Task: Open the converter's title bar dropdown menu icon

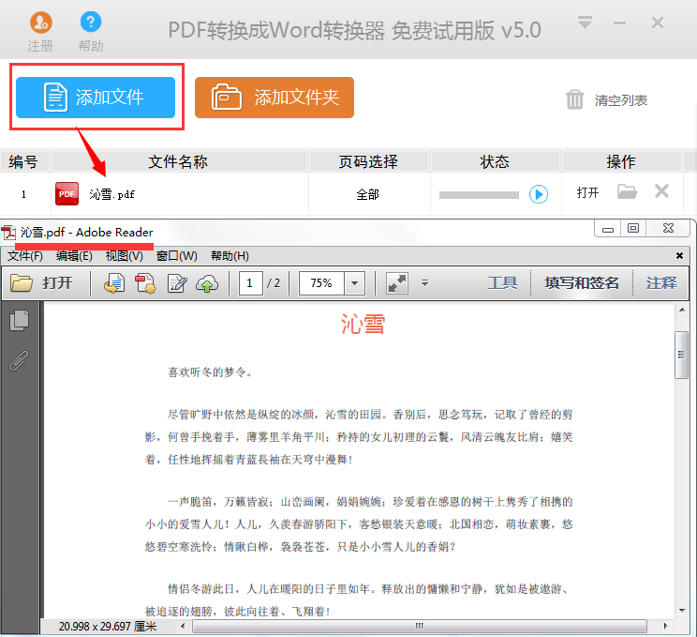Action: click(585, 23)
